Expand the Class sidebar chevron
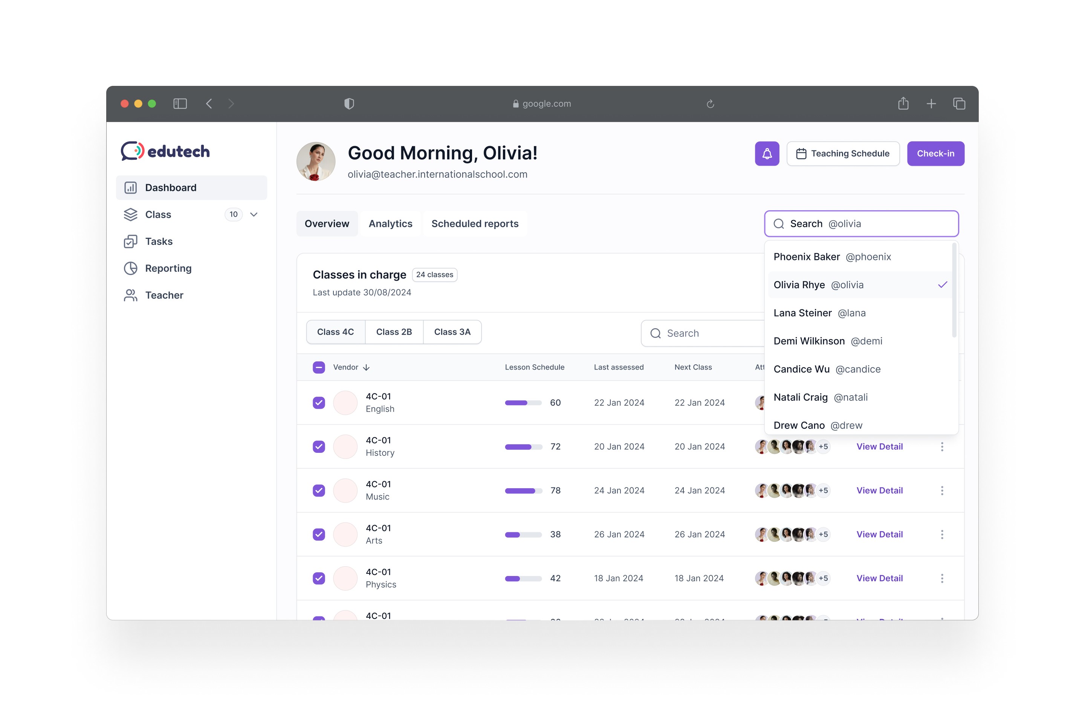 254,215
